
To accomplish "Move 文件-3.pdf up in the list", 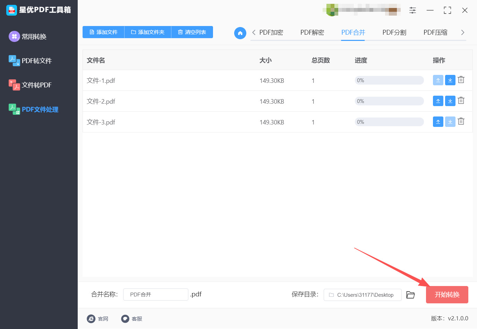I will [x=438, y=122].
